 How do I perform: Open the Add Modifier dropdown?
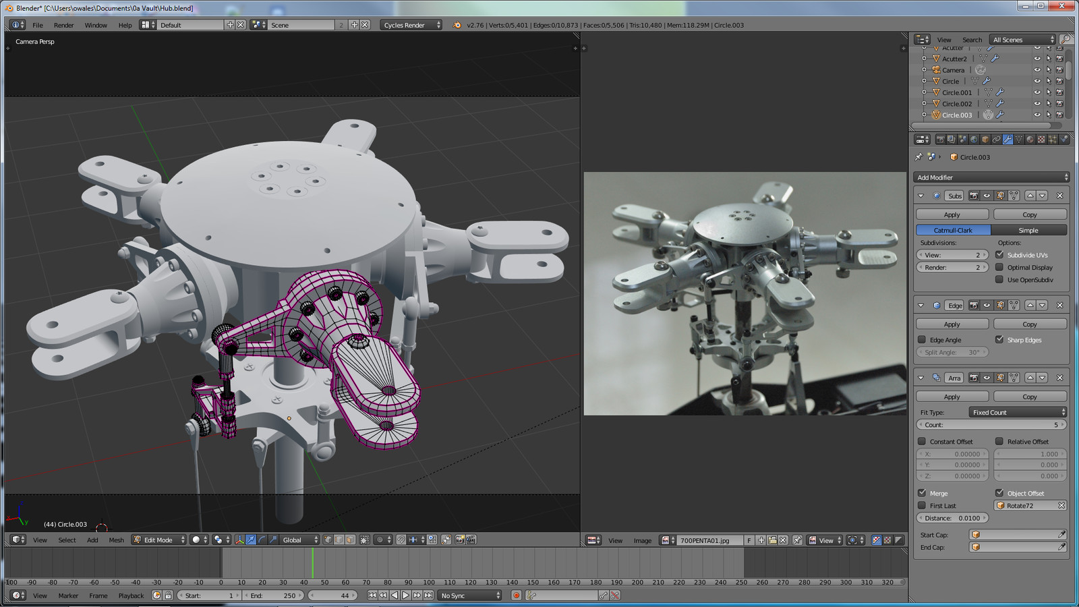tap(991, 177)
